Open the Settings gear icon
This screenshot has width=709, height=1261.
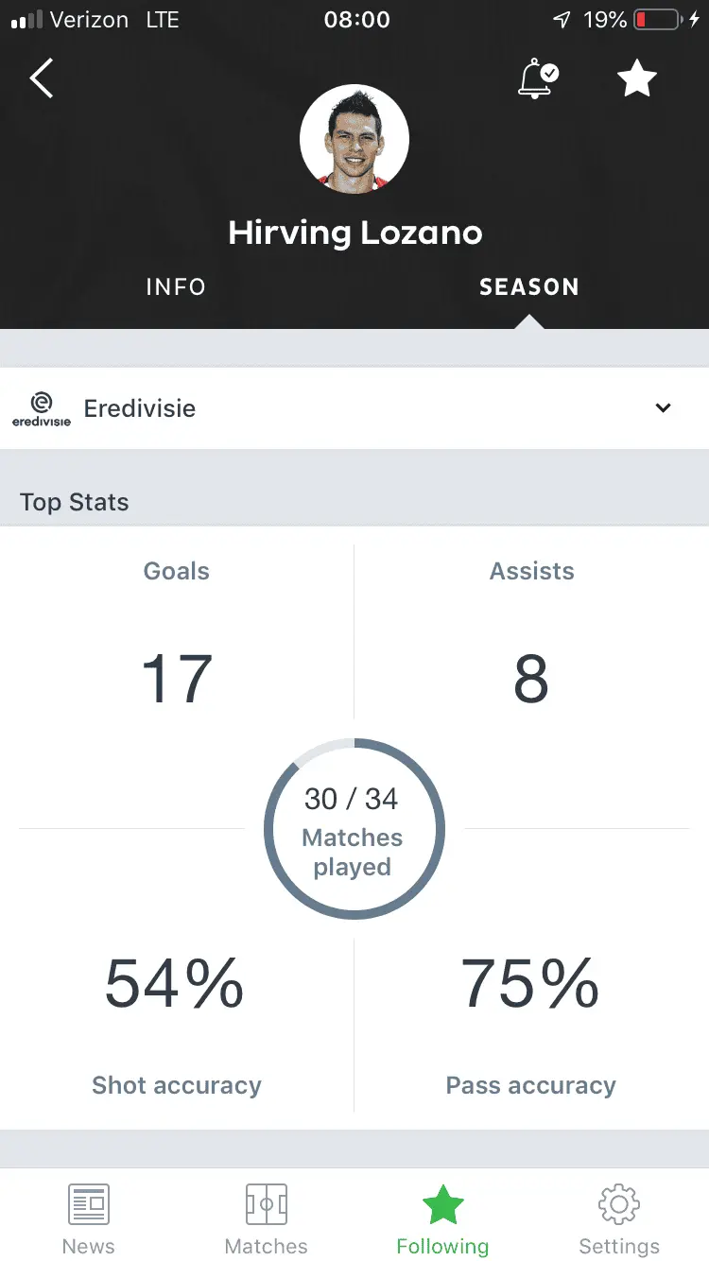619,1205
